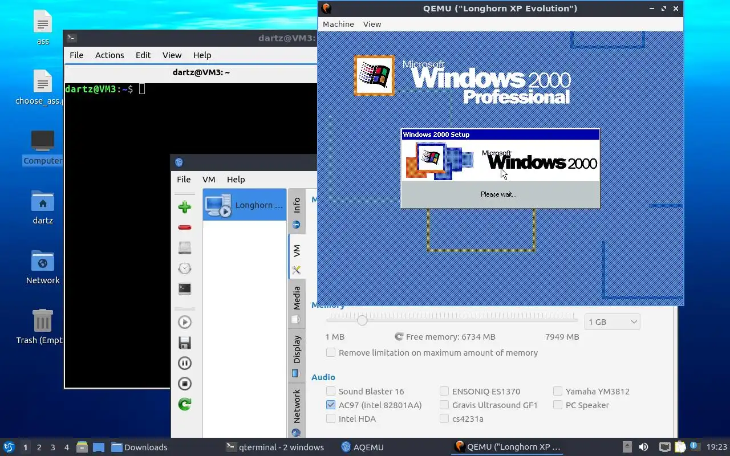The height and width of the screenshot is (456, 730).
Task: Select the Longhorn VM in the list
Action: [245, 205]
